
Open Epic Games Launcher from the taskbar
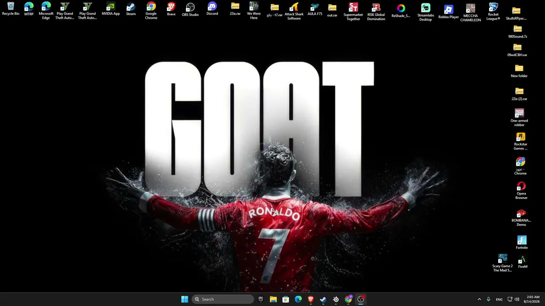[261, 299]
